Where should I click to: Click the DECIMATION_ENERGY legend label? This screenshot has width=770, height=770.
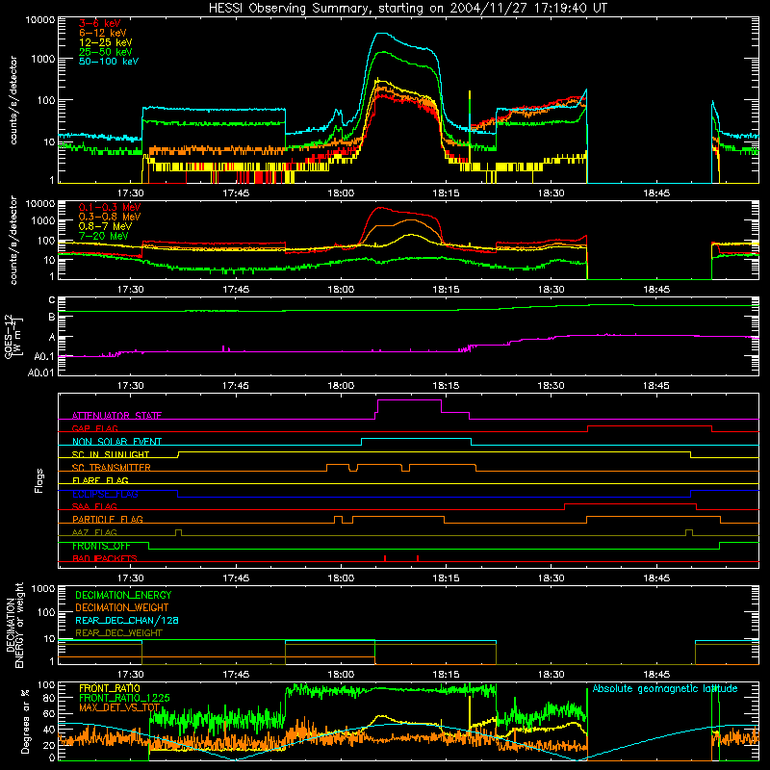click(x=123, y=595)
